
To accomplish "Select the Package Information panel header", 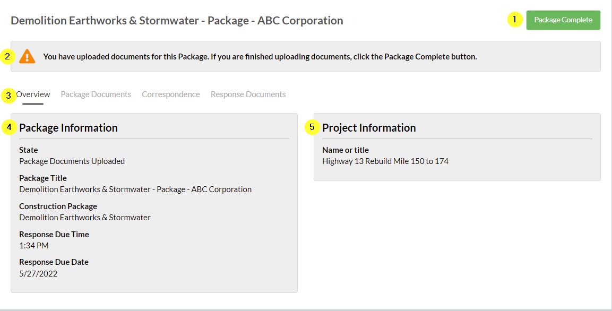I will click(x=68, y=127).
